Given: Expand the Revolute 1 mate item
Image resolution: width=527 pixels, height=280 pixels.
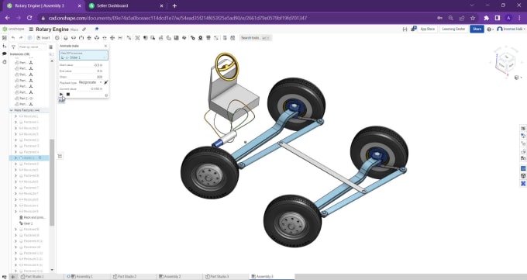Looking at the screenshot, I should tap(15, 116).
